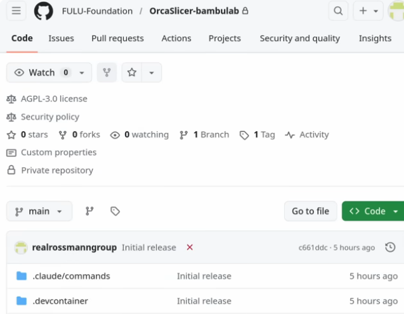404x314 pixels.
Task: Open the Security policy link
Action: [x=50, y=116]
